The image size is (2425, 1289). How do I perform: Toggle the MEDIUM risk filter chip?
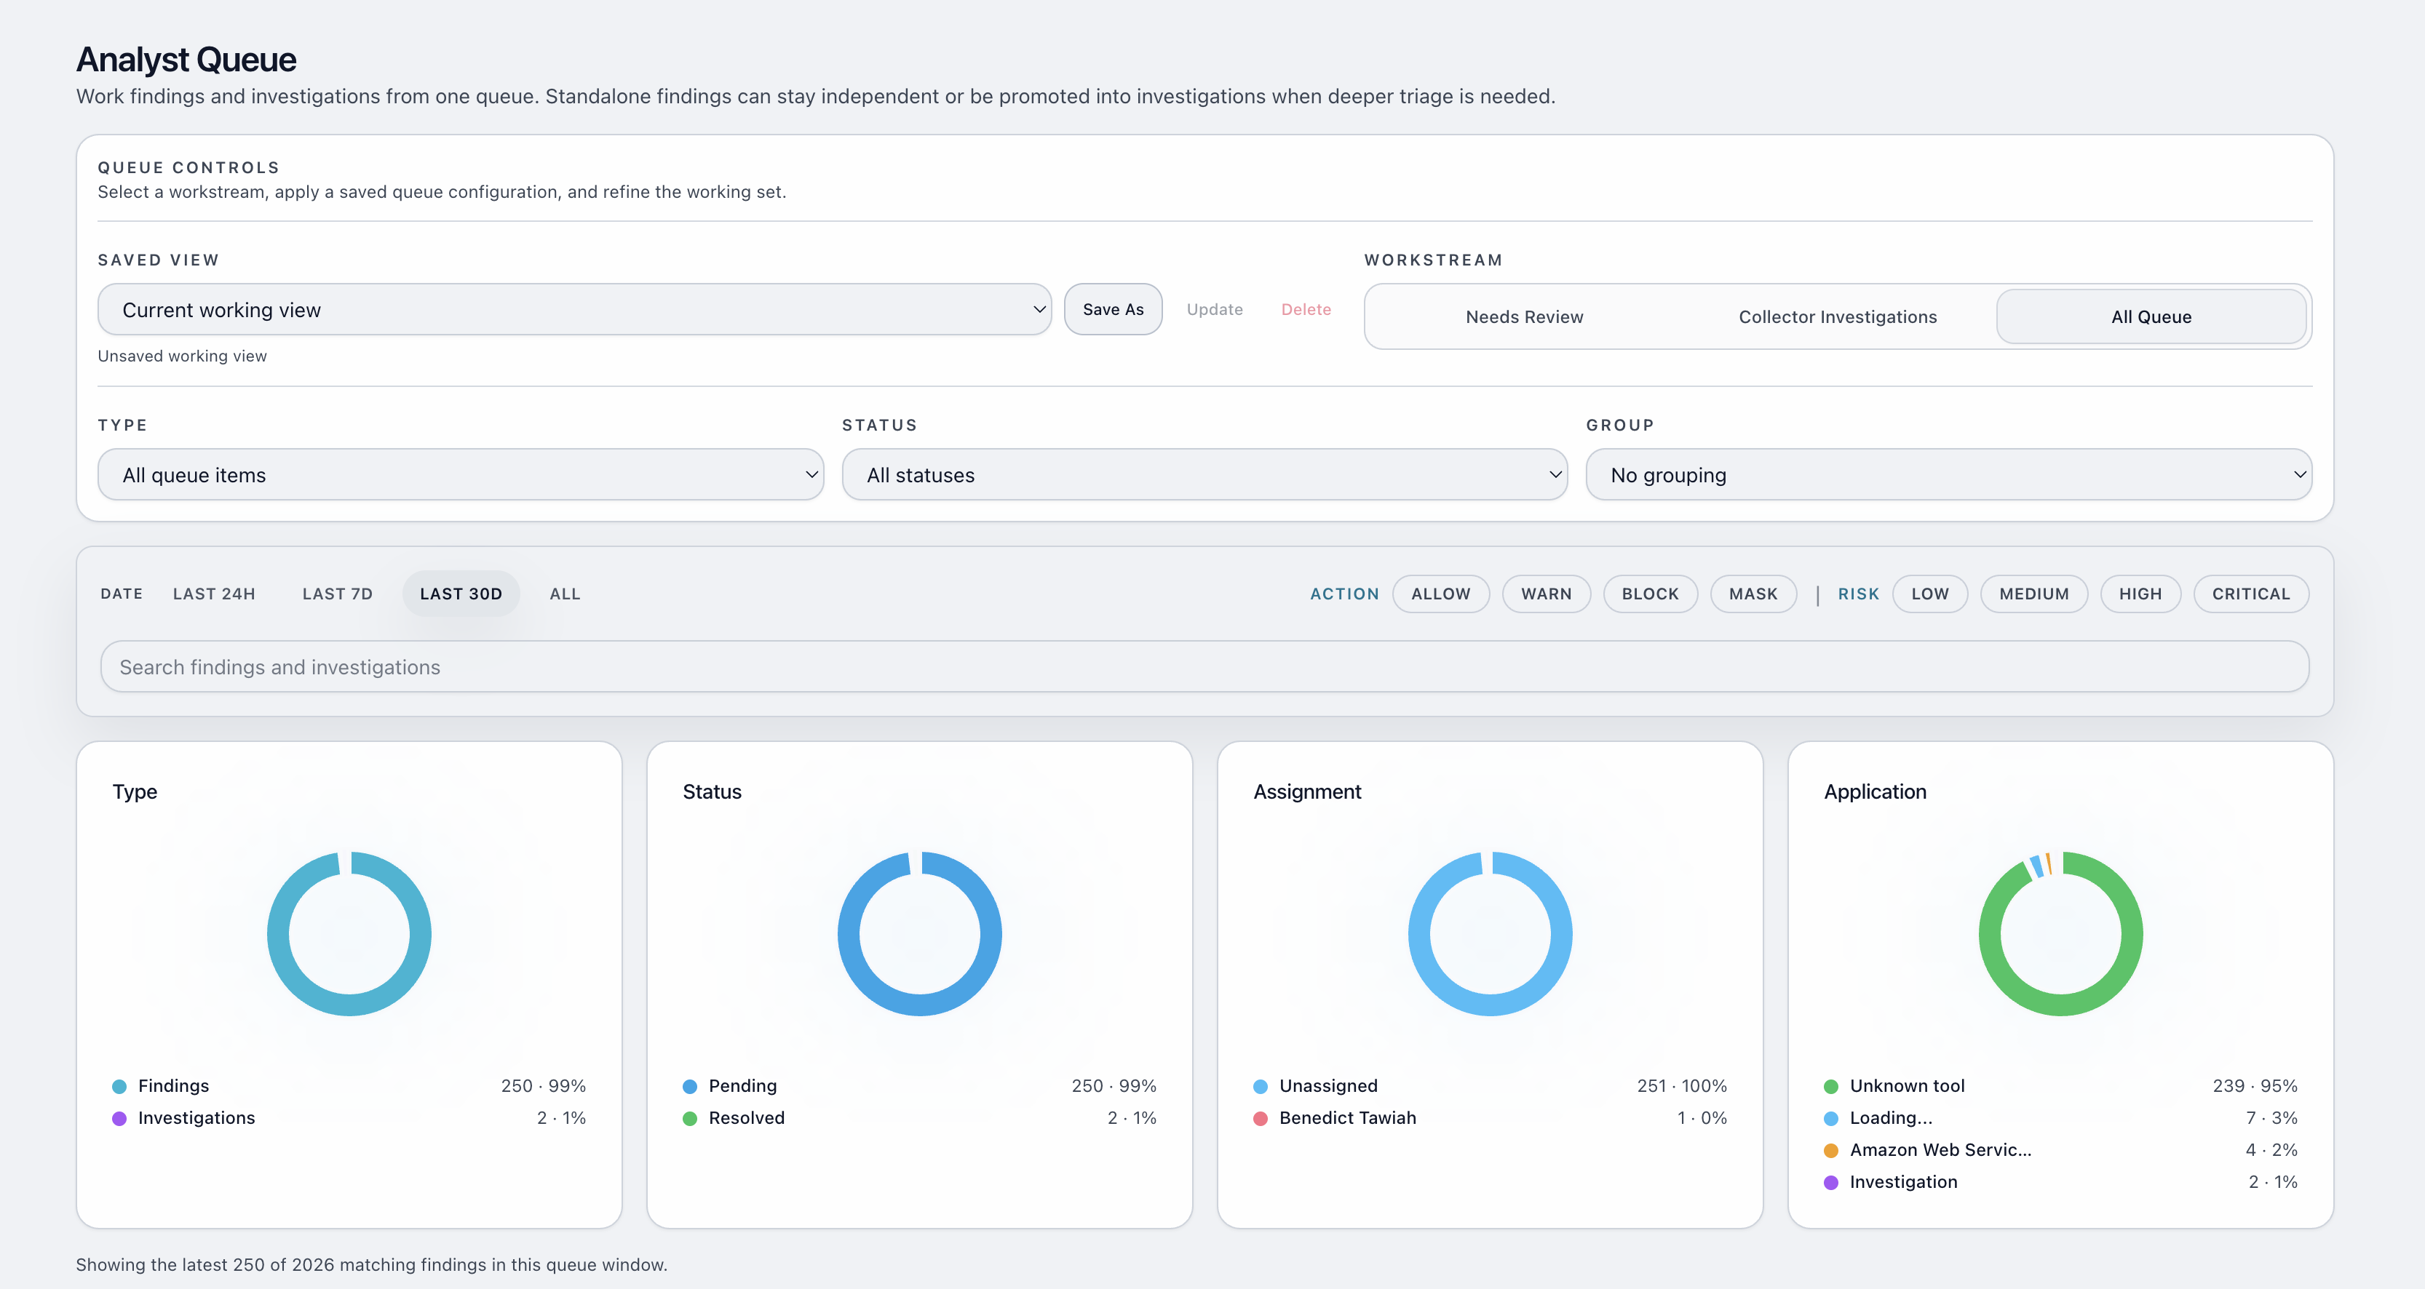click(x=2033, y=594)
